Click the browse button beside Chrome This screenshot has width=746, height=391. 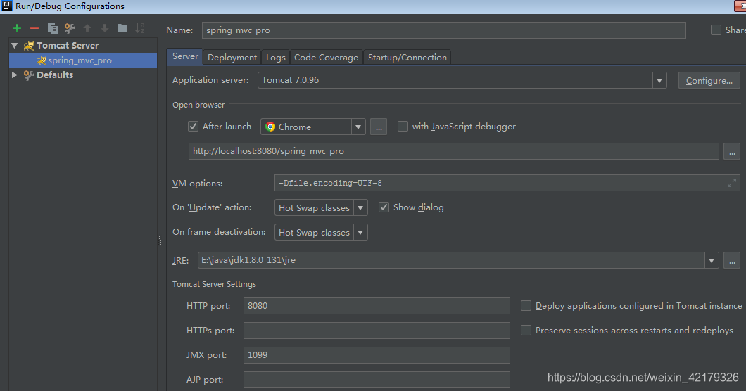(x=378, y=127)
